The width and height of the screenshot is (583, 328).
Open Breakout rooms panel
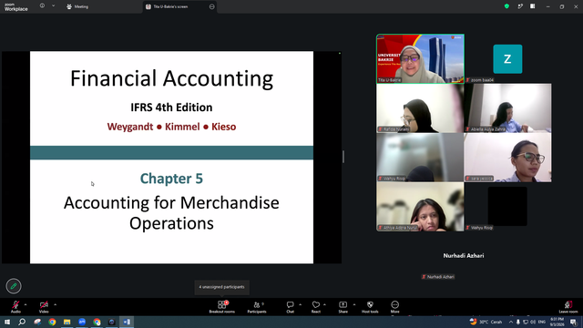[x=222, y=307]
